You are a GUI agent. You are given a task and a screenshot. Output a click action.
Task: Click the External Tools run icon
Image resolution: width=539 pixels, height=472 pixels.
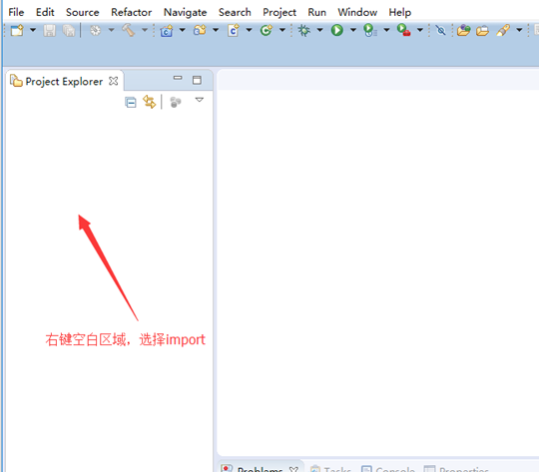pyautogui.click(x=403, y=30)
